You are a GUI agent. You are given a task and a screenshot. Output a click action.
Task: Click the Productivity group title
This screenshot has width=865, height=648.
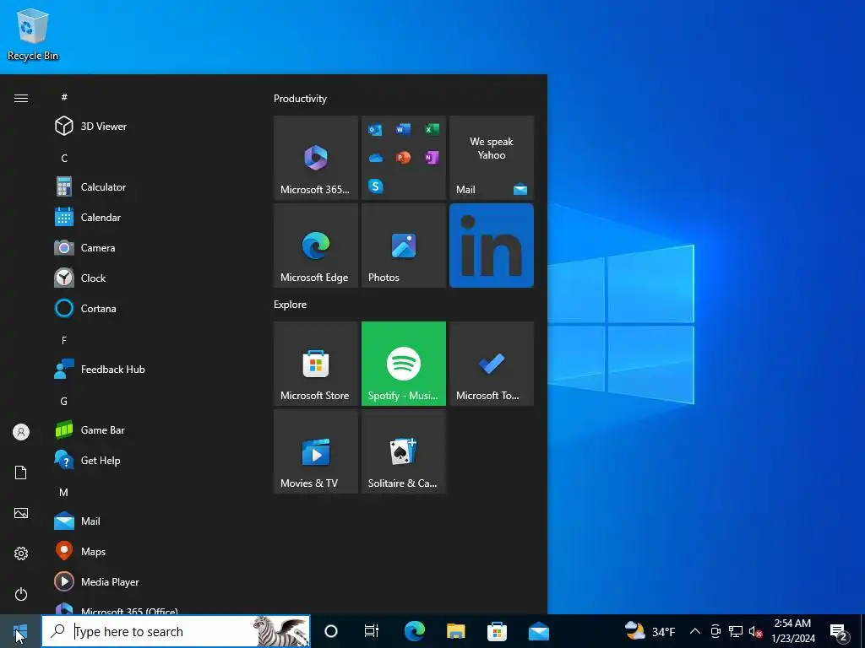click(x=300, y=99)
